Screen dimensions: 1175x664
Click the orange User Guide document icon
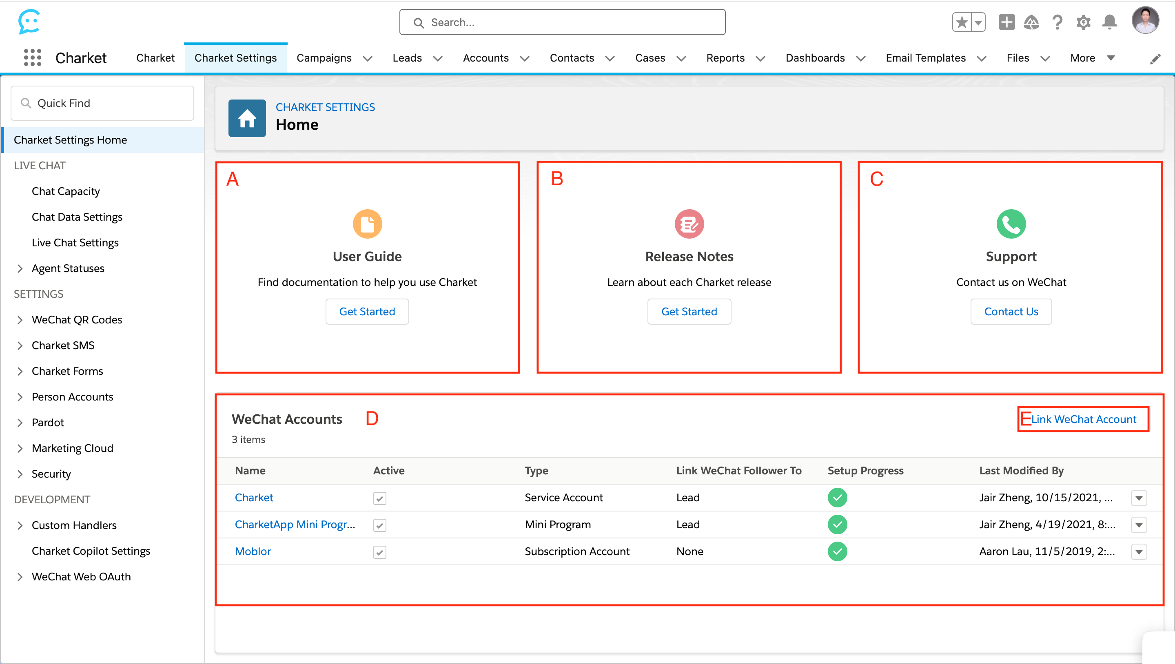click(x=367, y=224)
